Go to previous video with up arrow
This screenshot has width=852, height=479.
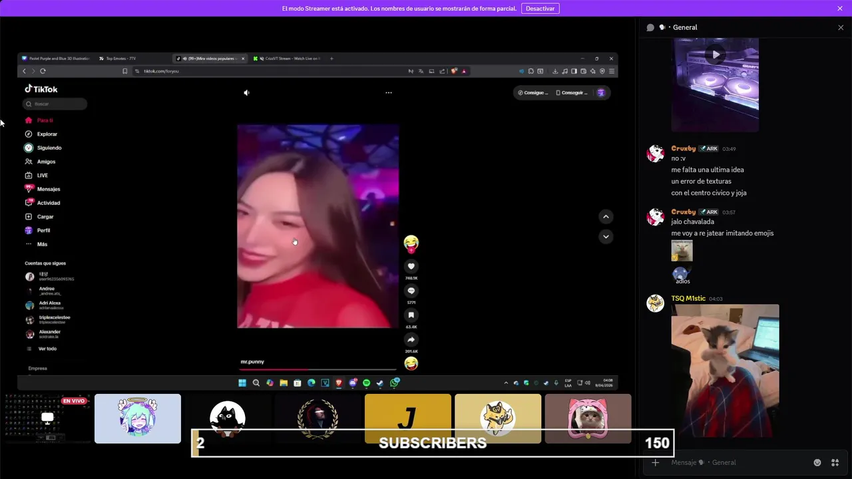click(x=606, y=216)
